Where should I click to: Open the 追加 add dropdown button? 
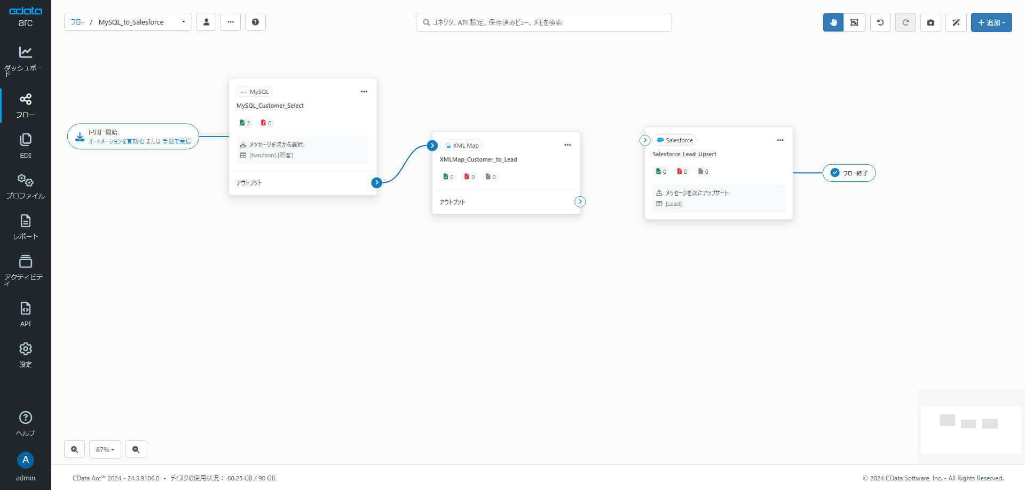click(991, 22)
